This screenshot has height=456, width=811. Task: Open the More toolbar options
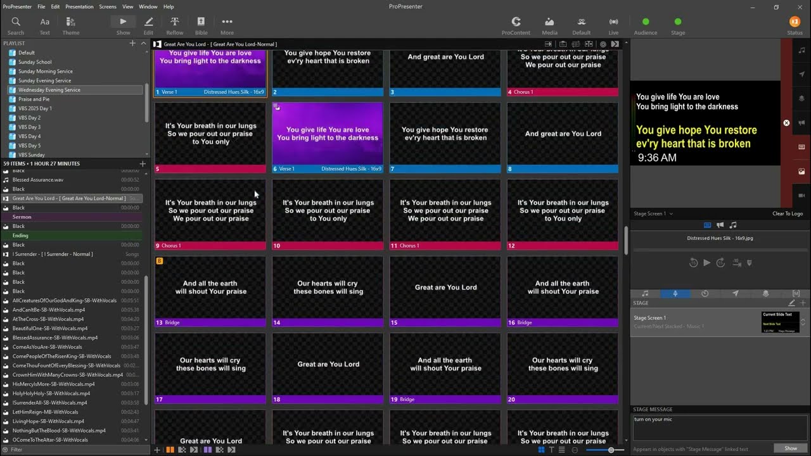pyautogui.click(x=227, y=26)
